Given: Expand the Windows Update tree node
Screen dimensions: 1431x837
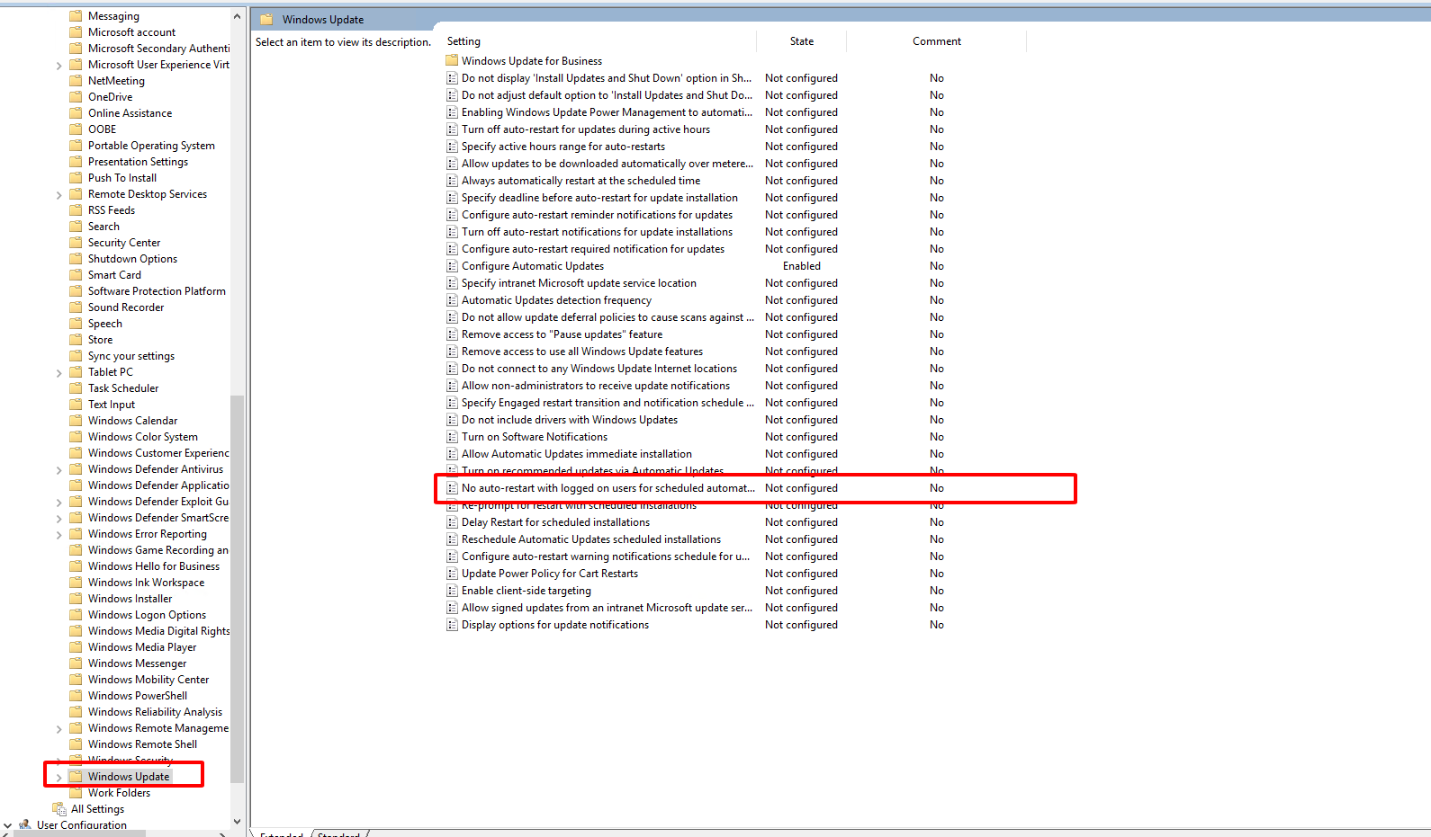Looking at the screenshot, I should [58, 778].
